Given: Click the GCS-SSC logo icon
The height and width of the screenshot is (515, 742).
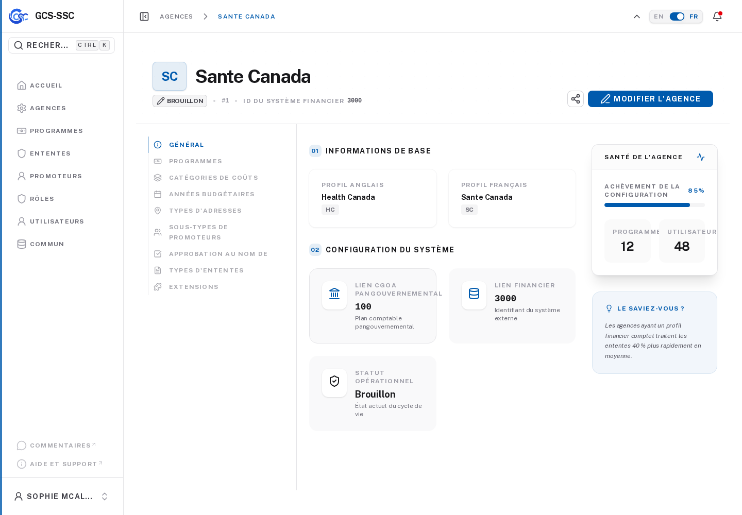Looking at the screenshot, I should click(19, 16).
